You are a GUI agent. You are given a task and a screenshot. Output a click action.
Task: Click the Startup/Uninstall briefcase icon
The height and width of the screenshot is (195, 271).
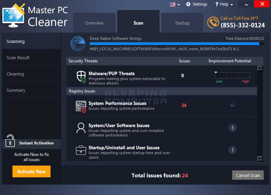81,150
